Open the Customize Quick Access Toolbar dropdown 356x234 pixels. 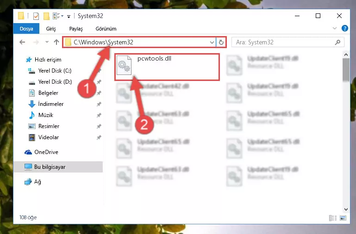click(x=69, y=16)
